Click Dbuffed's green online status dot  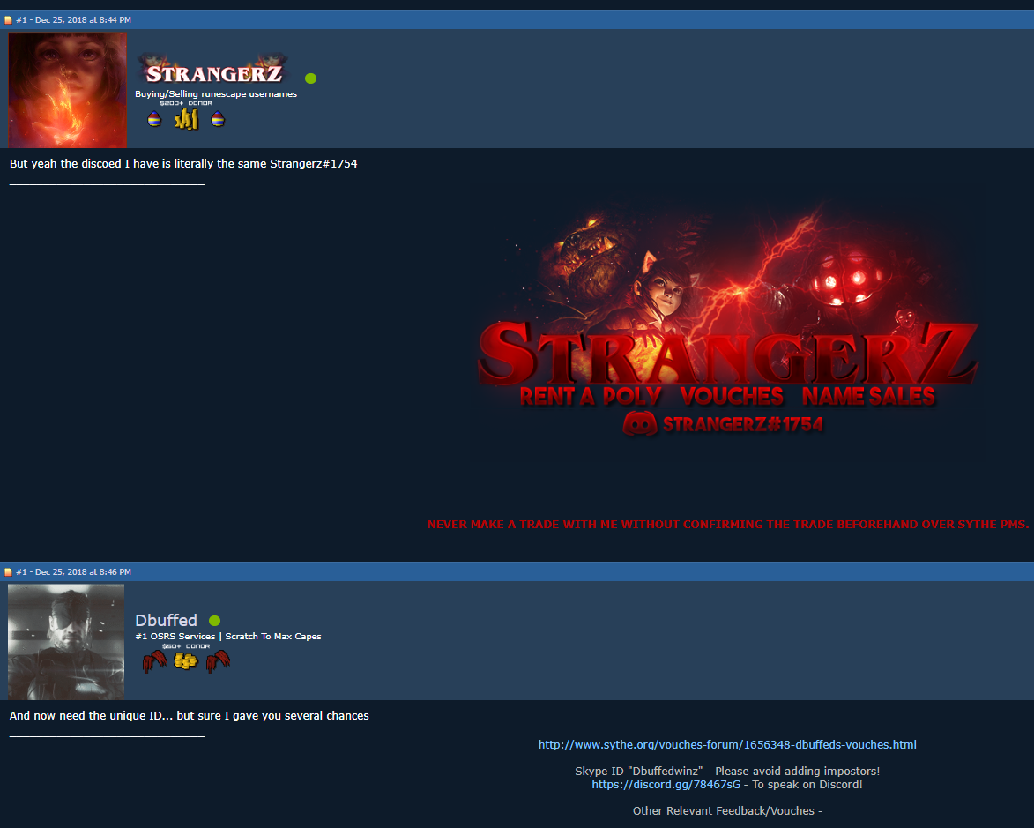214,621
